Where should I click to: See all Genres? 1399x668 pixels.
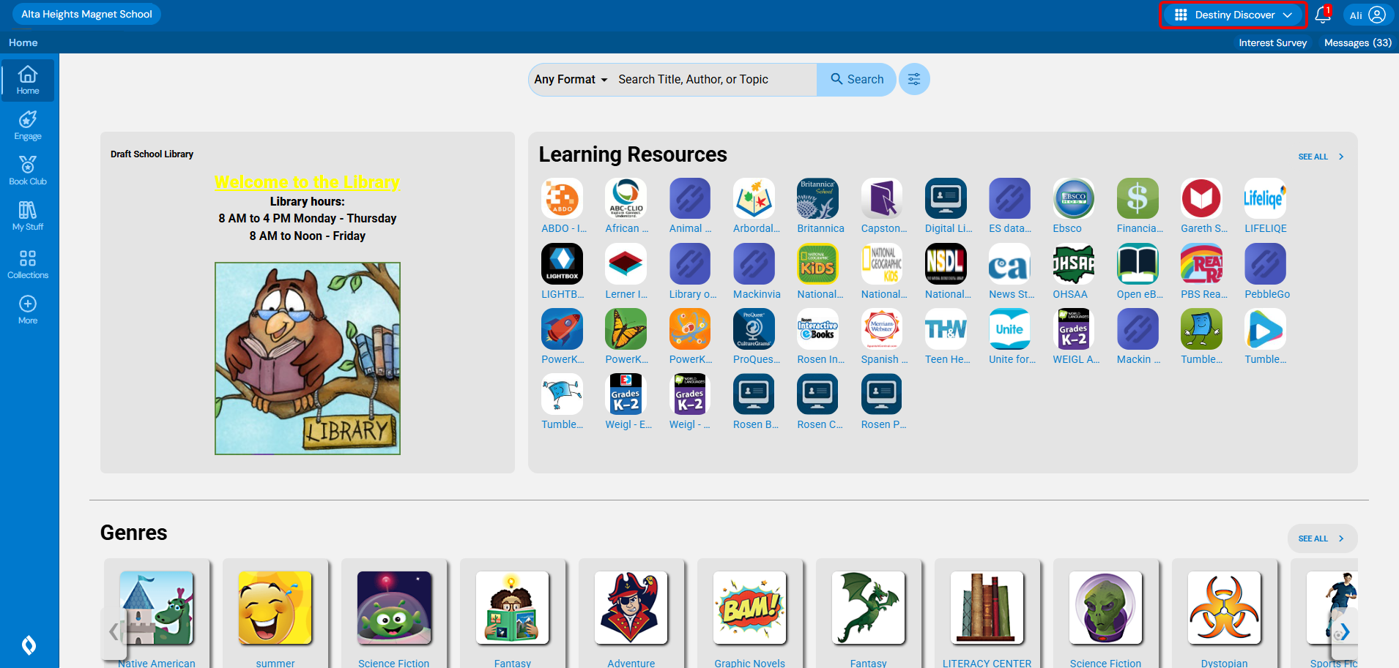coord(1322,538)
